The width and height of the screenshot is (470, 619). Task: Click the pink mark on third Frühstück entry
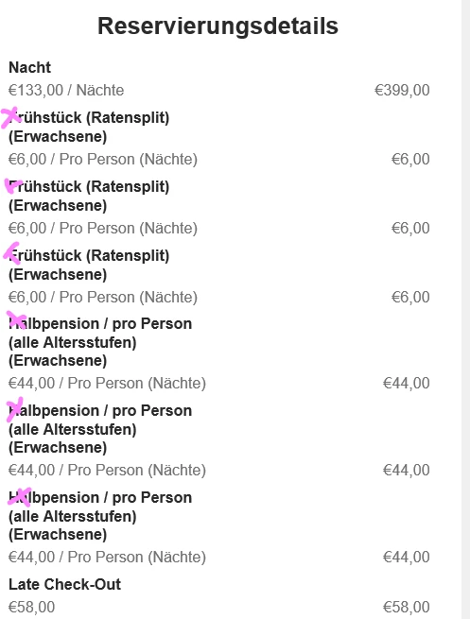(x=12, y=253)
